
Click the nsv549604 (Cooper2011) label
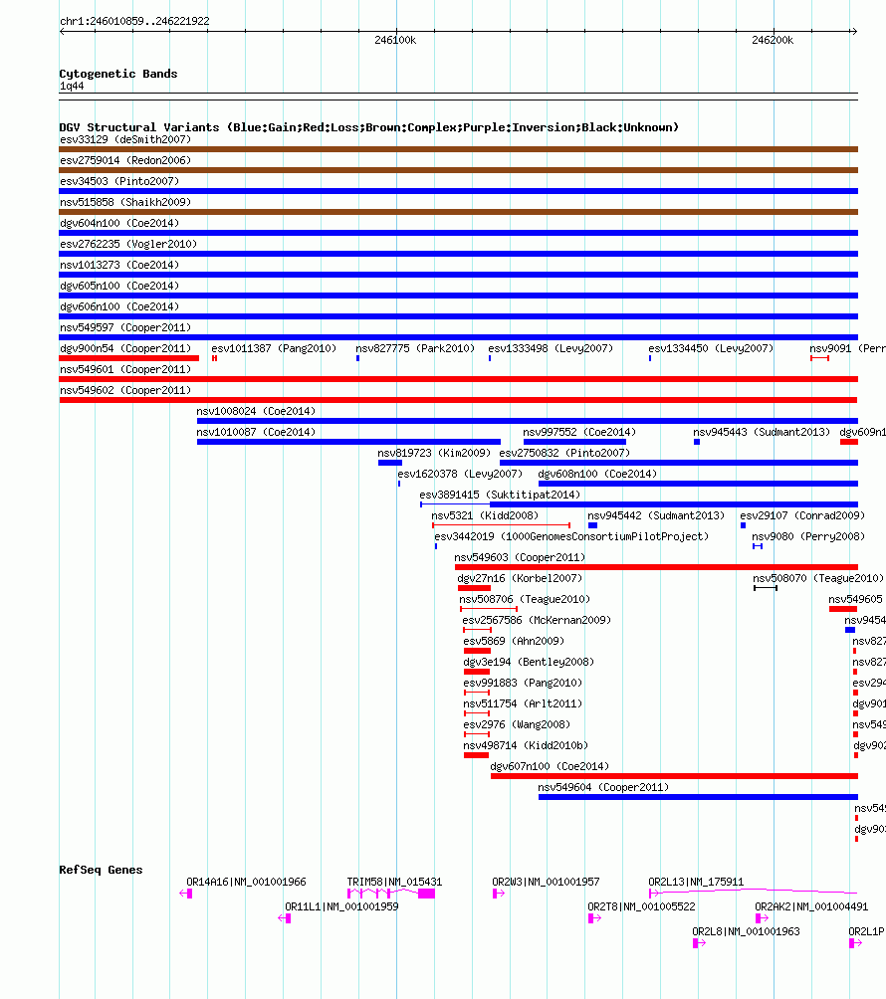603,787
